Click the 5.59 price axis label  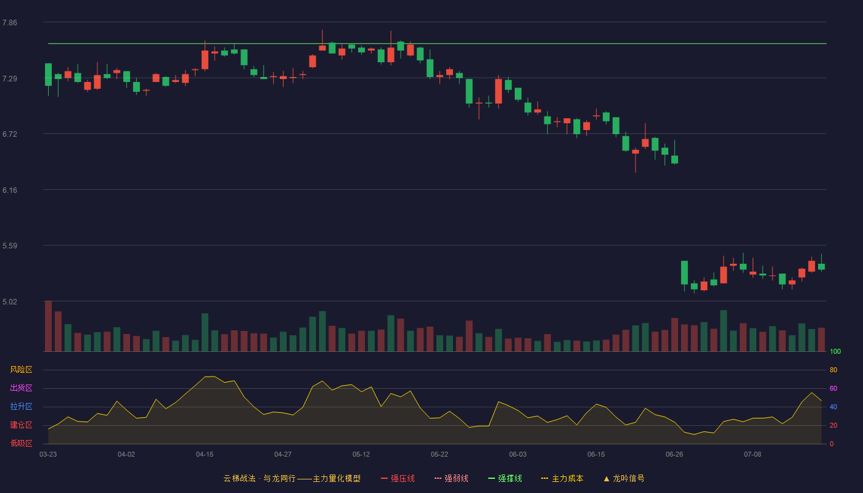(x=10, y=246)
